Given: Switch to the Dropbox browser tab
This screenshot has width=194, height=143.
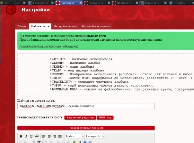Looking at the screenshot, I should coord(181,3).
